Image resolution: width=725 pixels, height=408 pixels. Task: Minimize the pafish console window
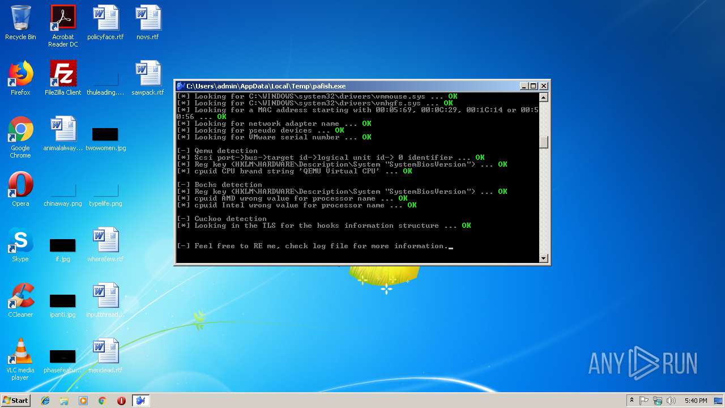pos(524,86)
